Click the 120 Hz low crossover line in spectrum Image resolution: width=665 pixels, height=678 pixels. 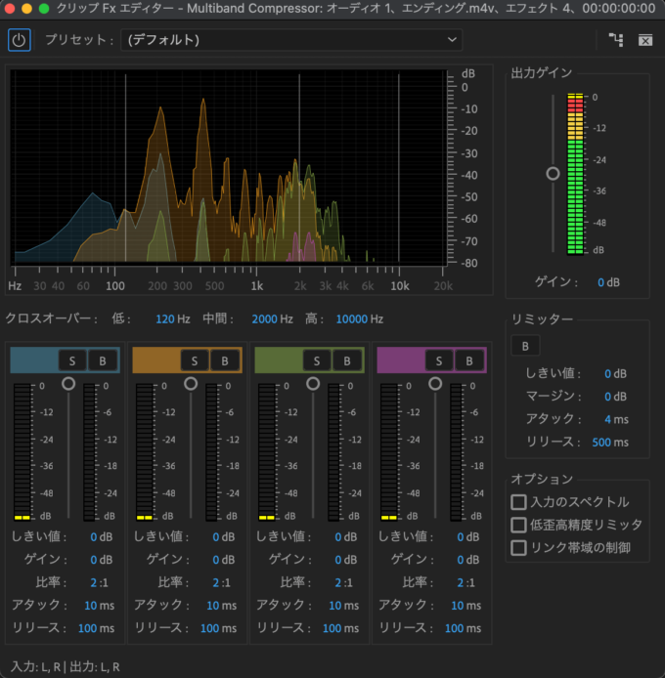click(125, 168)
